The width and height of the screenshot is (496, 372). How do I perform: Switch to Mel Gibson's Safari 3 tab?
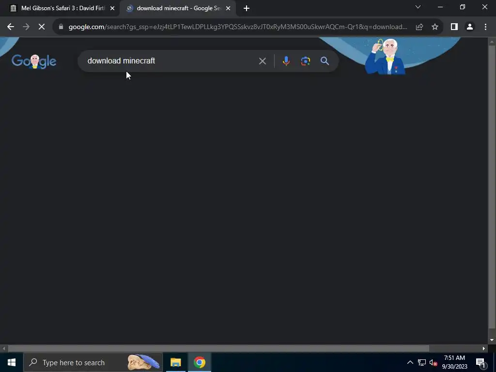point(60,8)
